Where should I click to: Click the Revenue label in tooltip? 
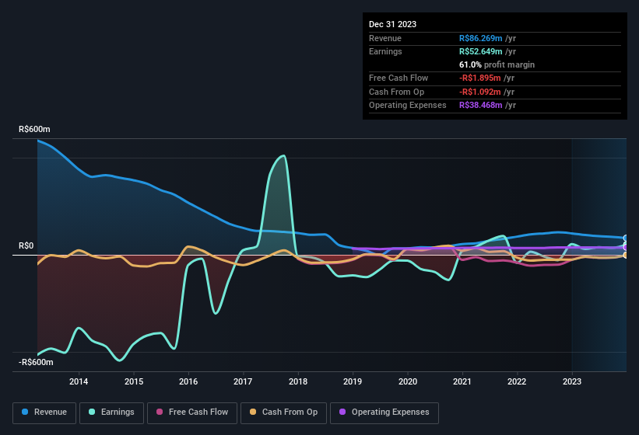pos(385,38)
